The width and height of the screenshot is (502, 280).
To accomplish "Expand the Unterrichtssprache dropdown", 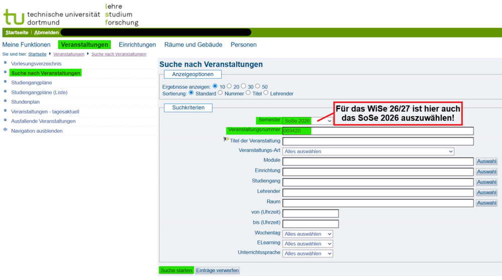I will pos(308,254).
